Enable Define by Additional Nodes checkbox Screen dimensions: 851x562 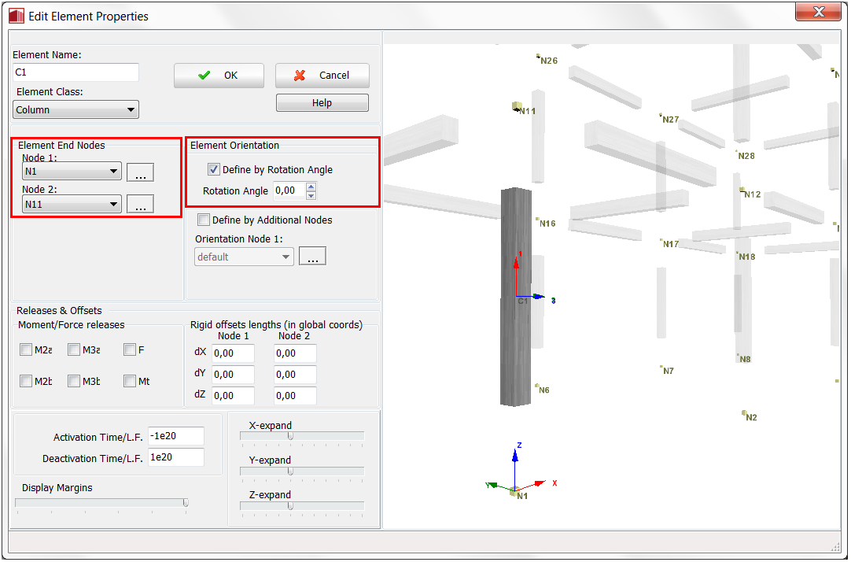204,220
